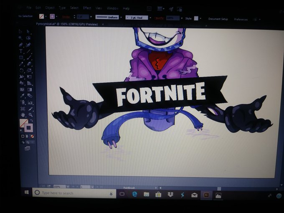Click the Preferences button
The height and width of the screenshot is (213, 284).
coord(241,19)
